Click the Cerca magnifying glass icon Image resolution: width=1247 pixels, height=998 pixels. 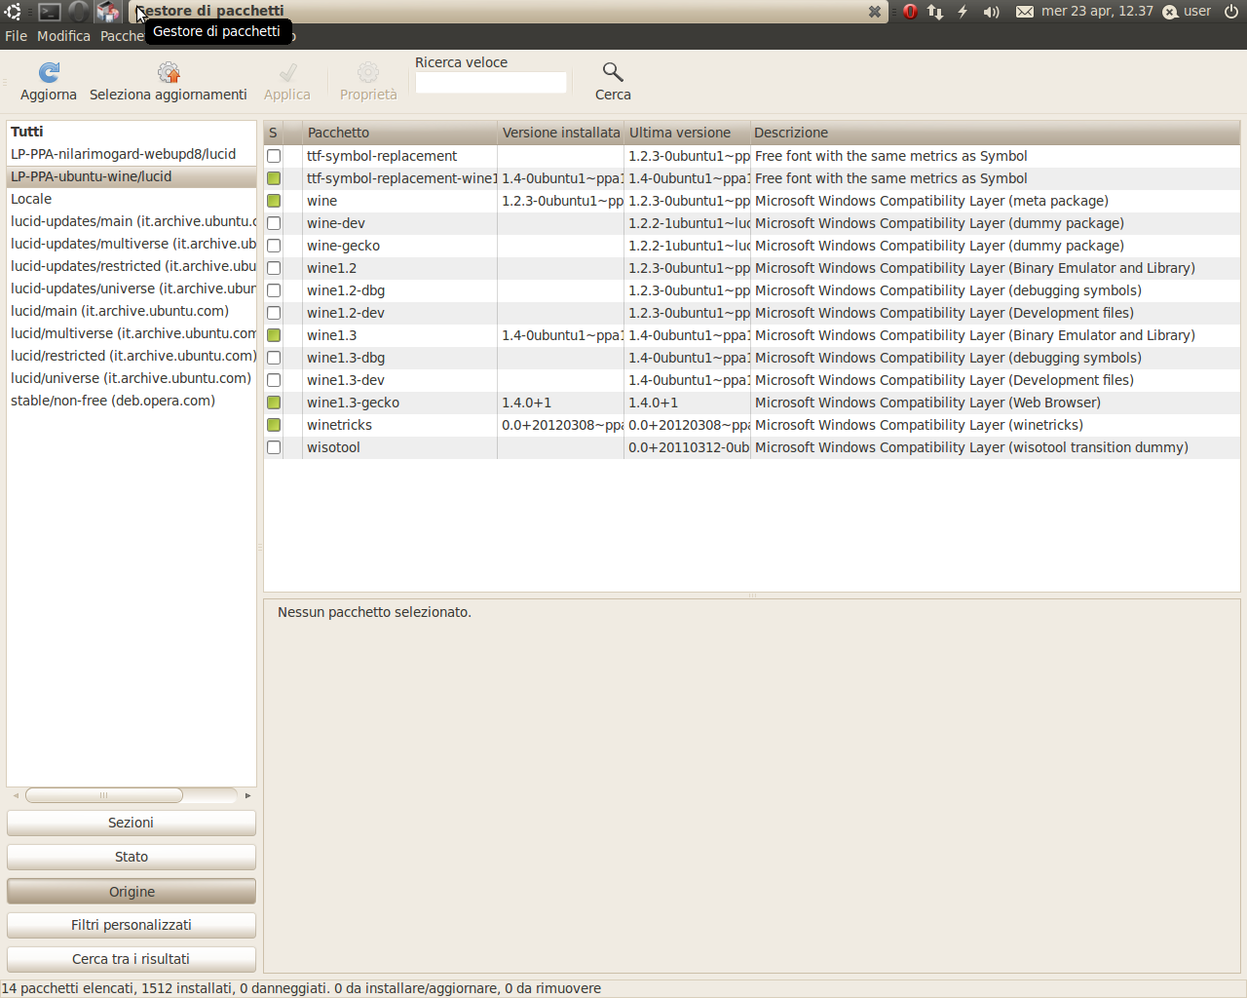[x=613, y=72]
